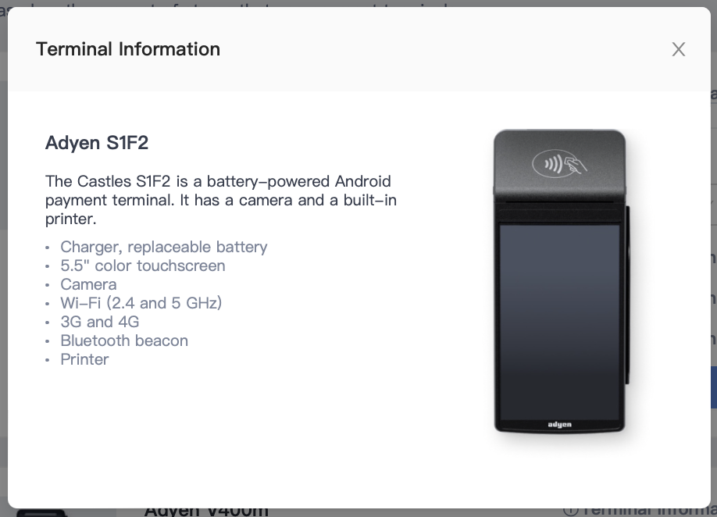Click the Castles S1F2 description paragraph
Viewport: 717px width, 517px height.
tap(219, 200)
